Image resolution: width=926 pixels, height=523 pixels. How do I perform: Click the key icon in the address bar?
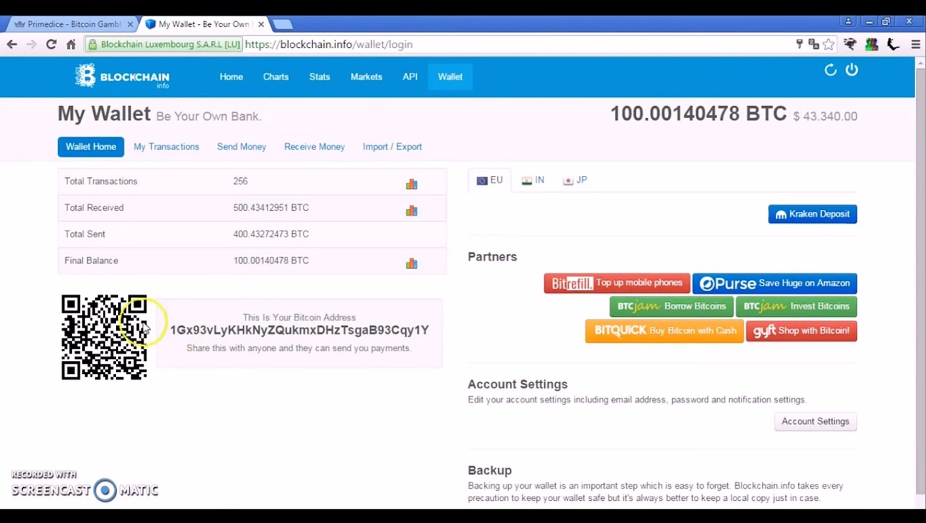tap(799, 44)
